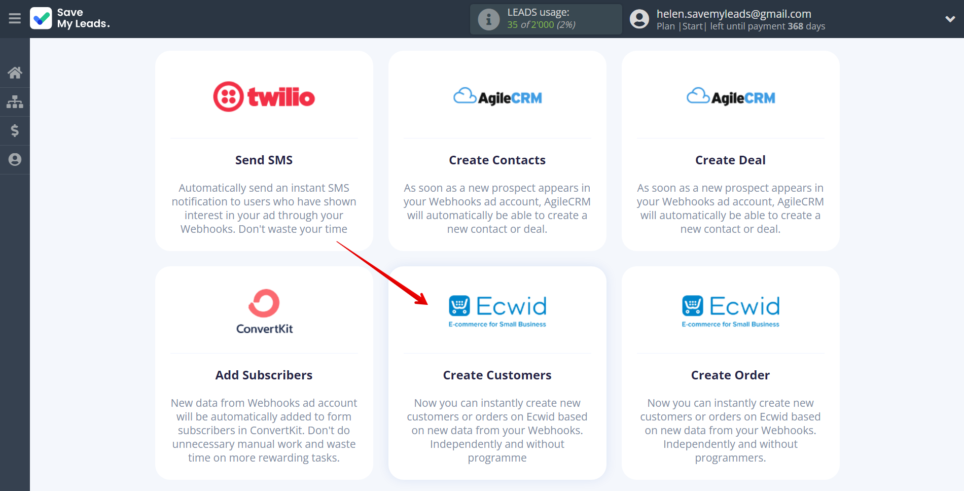964x491 pixels.
Task: Click the ConvertKit logo
Action: point(264,311)
